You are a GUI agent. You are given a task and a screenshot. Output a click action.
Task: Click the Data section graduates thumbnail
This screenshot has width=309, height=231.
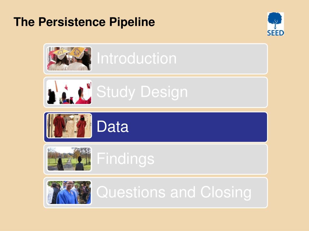[69, 126]
